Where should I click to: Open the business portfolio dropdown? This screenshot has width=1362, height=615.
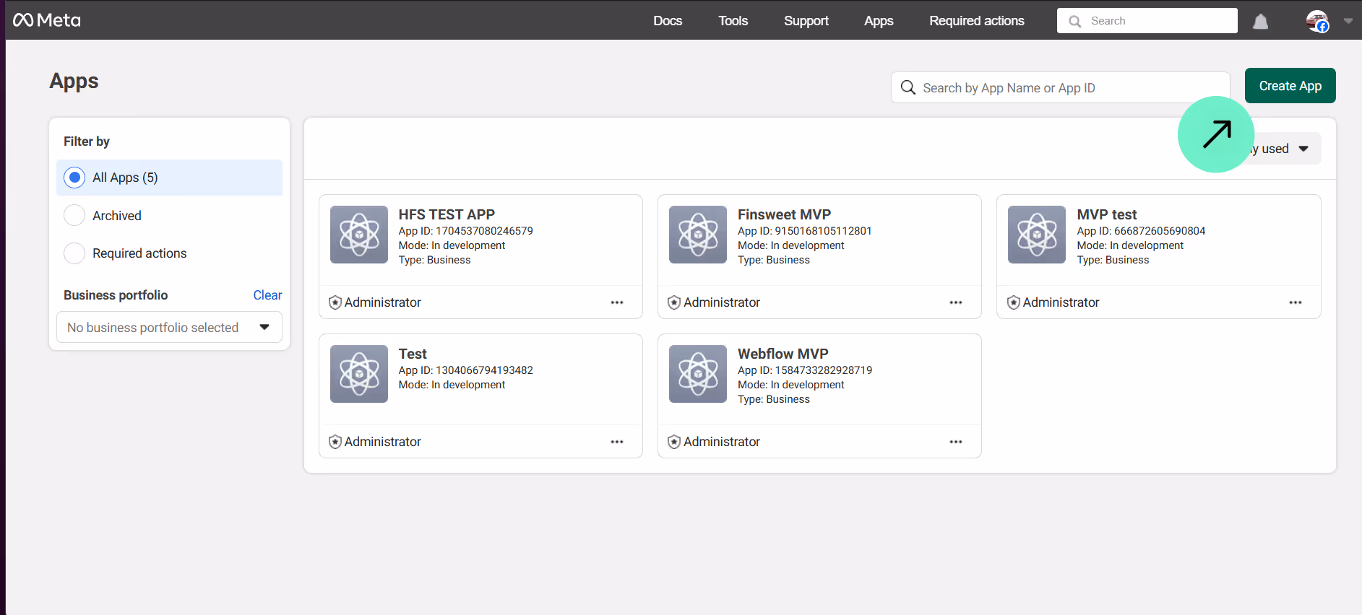(x=169, y=328)
